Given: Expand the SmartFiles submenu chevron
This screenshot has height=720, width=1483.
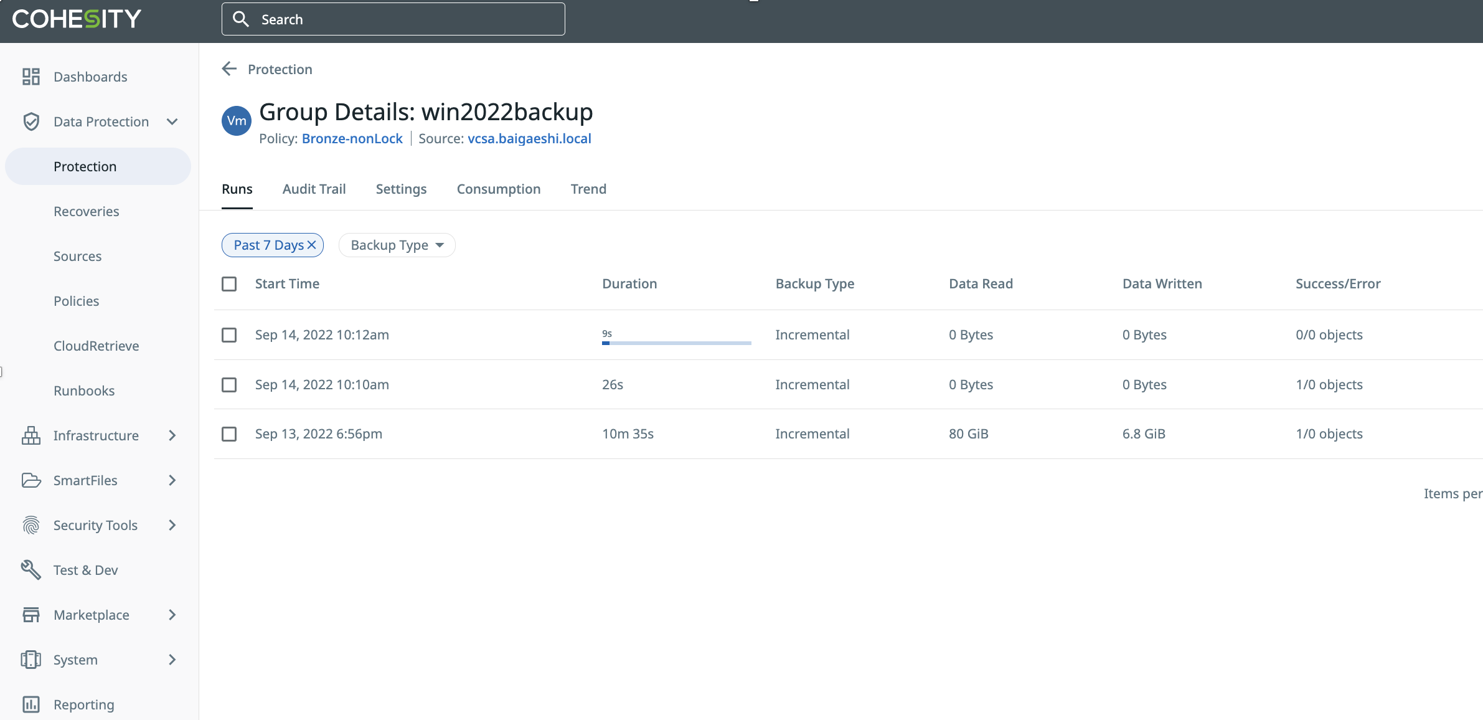Looking at the screenshot, I should point(172,480).
